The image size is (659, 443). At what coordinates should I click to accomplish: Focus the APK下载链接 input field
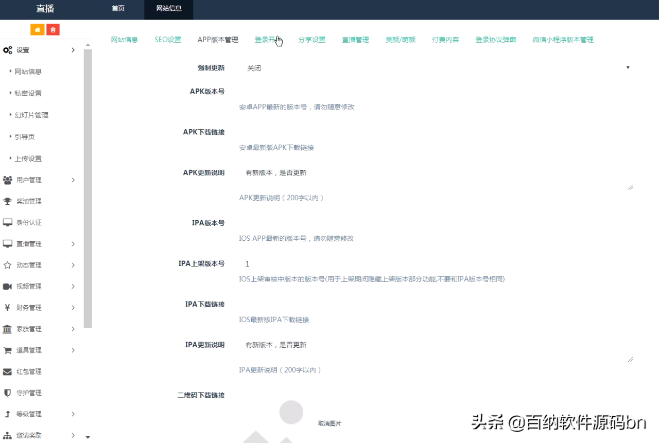click(x=436, y=132)
